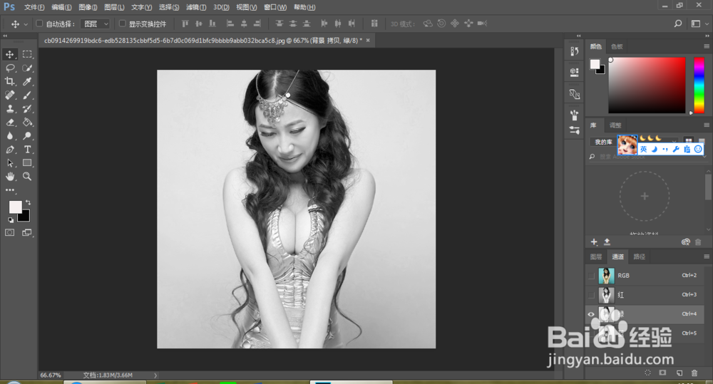Screen dimensions: 713x384
Task: Save selection as channel
Action: pyautogui.click(x=662, y=373)
